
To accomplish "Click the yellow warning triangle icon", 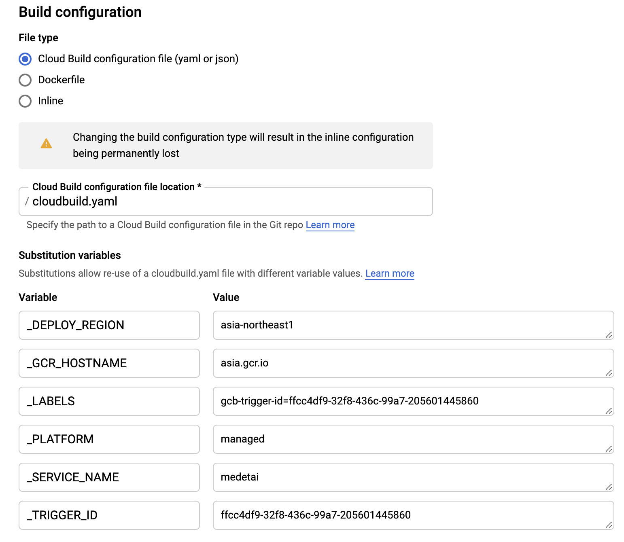I will tap(46, 144).
